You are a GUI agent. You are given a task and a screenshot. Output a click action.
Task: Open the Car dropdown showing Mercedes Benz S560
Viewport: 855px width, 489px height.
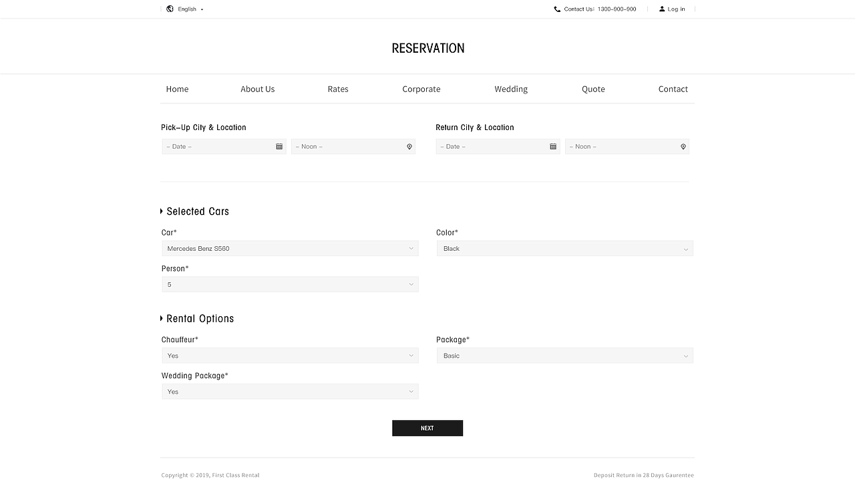tap(290, 249)
